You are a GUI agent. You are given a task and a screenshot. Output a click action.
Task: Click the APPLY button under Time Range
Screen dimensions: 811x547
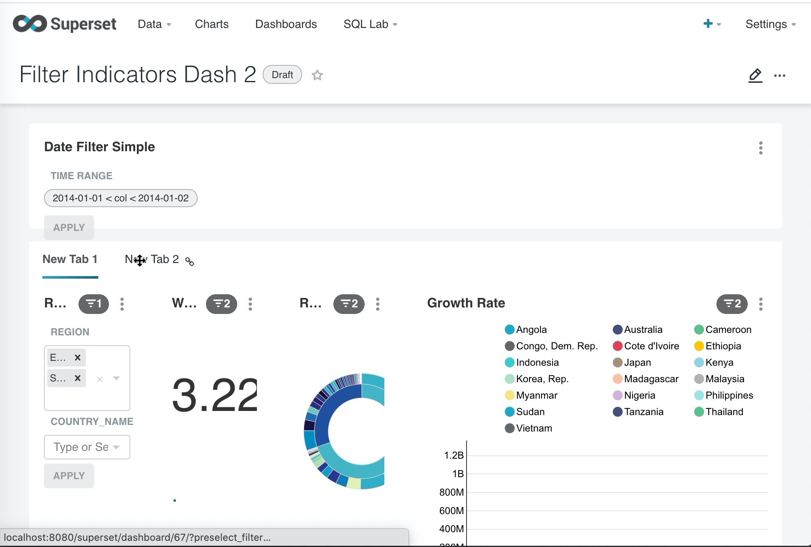point(69,227)
